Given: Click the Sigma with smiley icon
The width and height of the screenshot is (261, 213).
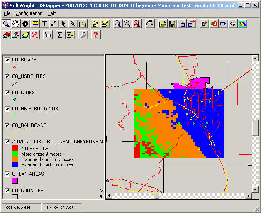Looking at the screenshot, I should [70, 35].
